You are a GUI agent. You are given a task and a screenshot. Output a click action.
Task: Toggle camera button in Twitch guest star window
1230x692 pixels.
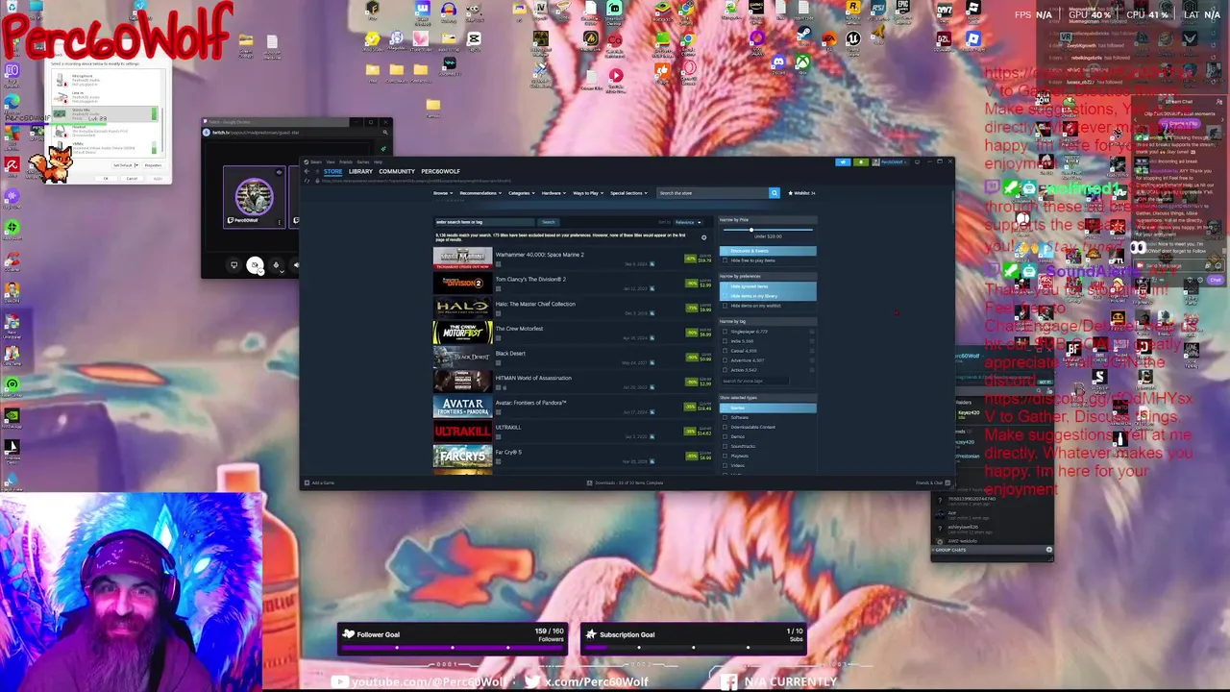coord(255,265)
